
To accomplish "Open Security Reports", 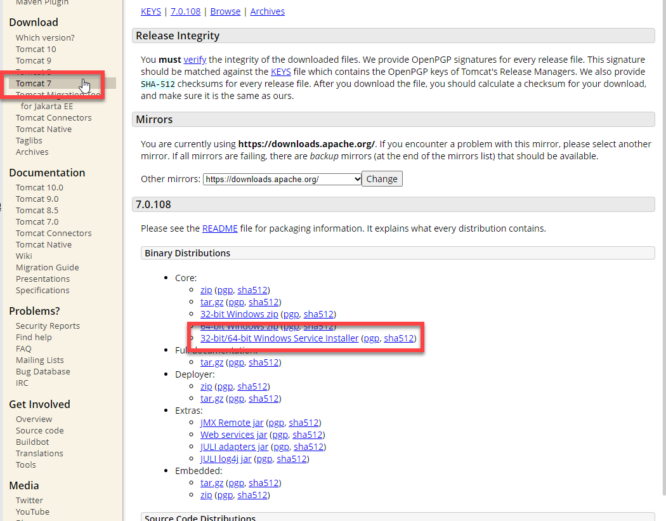I will point(48,326).
